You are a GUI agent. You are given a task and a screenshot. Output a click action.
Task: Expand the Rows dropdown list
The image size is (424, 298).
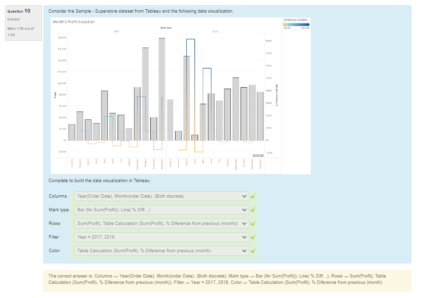coord(162,223)
